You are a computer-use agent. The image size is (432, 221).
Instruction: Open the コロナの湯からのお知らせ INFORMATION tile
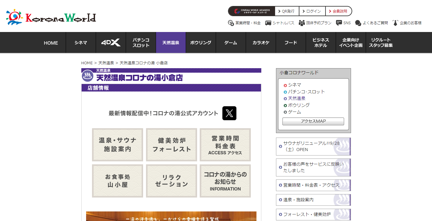point(225,181)
